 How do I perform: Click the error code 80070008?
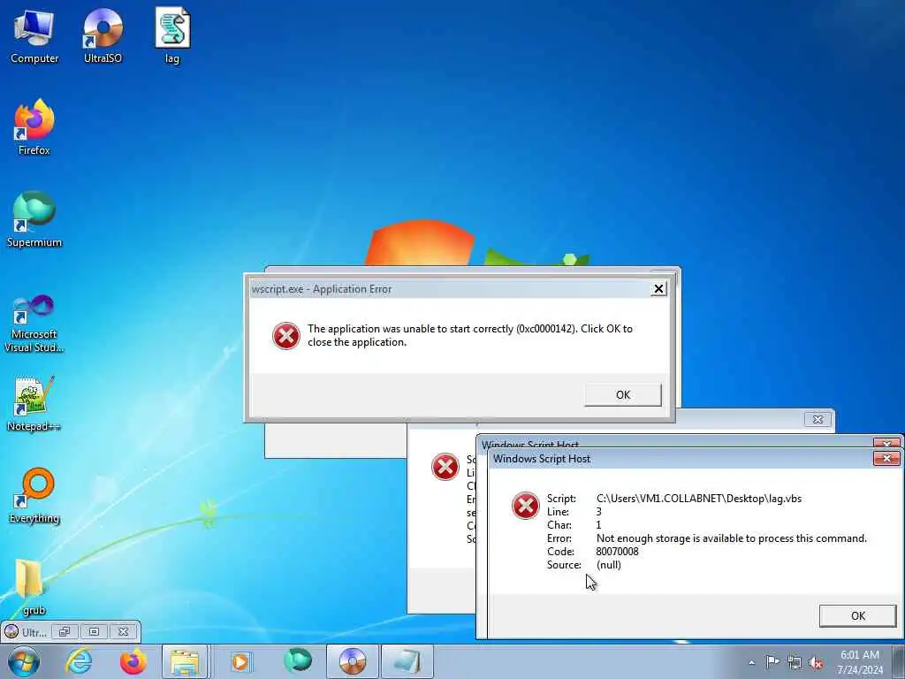click(617, 552)
